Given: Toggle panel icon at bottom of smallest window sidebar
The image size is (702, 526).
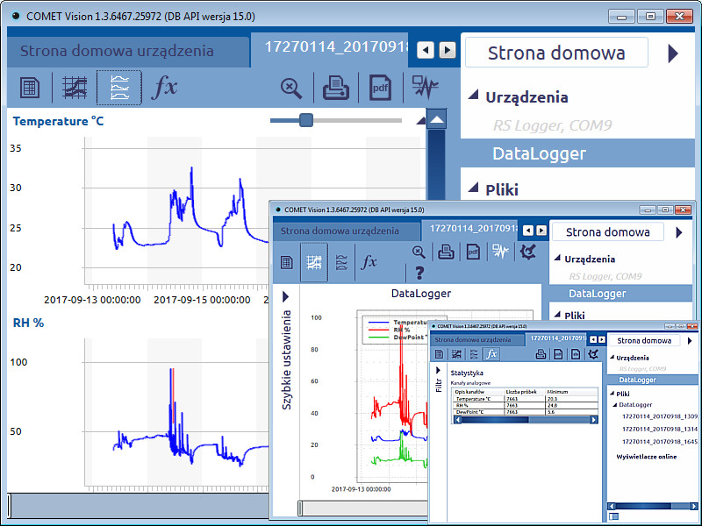Looking at the screenshot, I should (614, 516).
